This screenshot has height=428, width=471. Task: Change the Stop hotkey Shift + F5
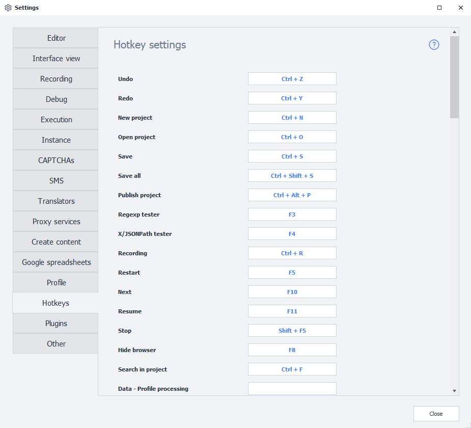coord(292,331)
